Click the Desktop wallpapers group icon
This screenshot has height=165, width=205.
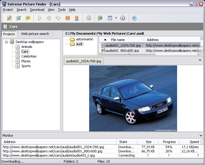12,42
